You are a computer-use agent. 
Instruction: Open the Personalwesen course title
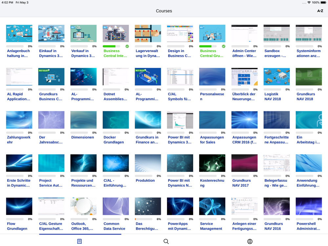[x=212, y=96]
